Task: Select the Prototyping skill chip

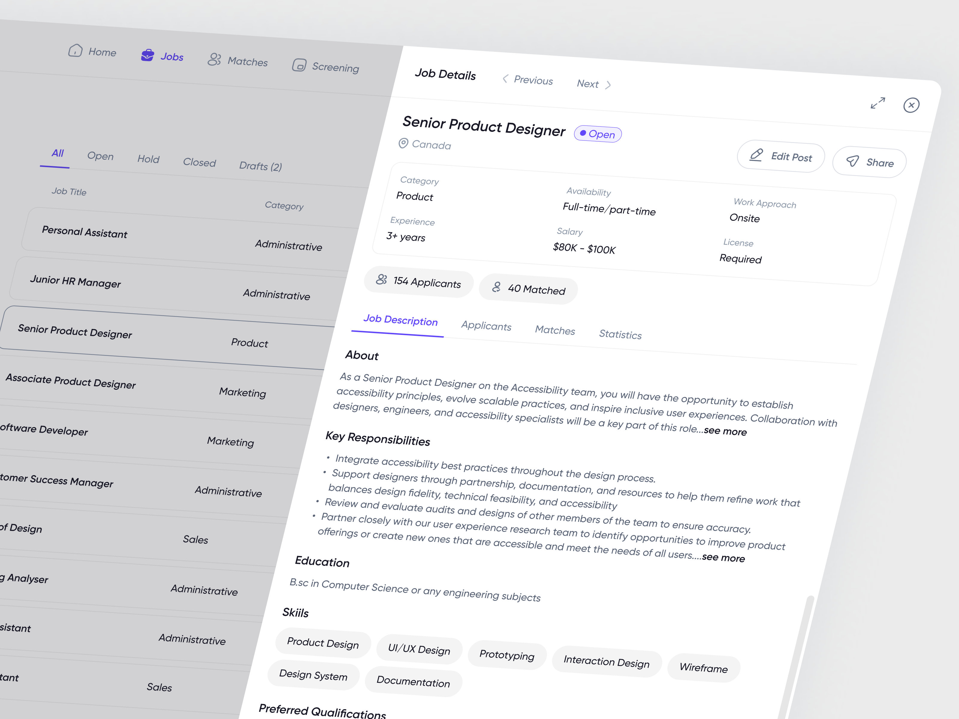Action: (506, 655)
